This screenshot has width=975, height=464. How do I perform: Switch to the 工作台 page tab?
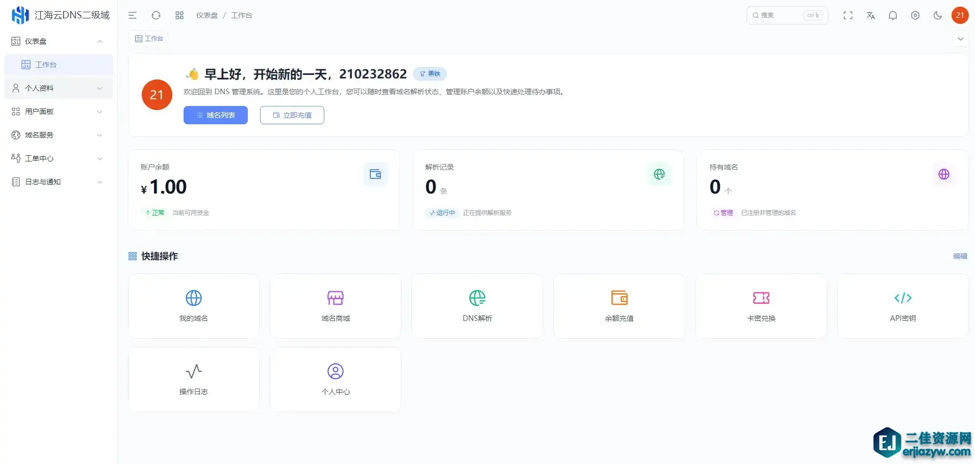point(149,39)
